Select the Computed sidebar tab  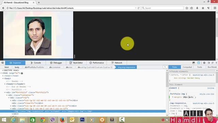point(187,67)
